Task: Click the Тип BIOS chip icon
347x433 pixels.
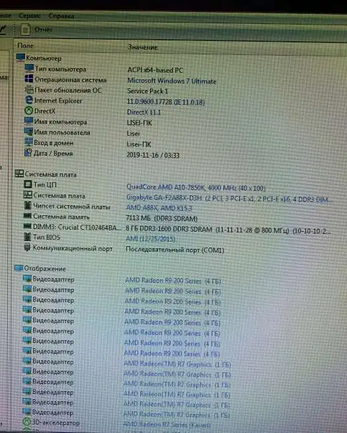Action: 28,236
